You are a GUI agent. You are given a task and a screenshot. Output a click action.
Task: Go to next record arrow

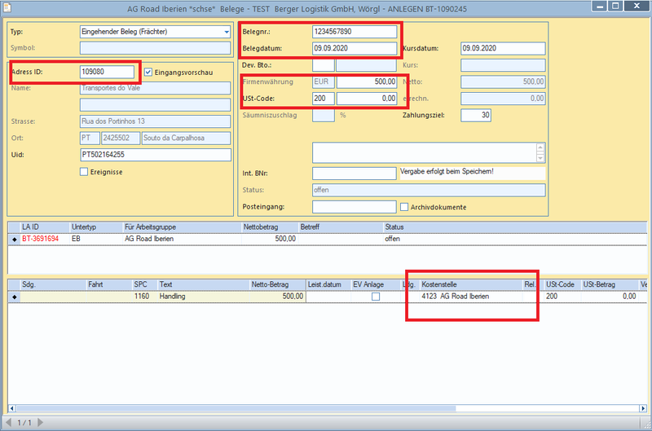click(x=40, y=422)
